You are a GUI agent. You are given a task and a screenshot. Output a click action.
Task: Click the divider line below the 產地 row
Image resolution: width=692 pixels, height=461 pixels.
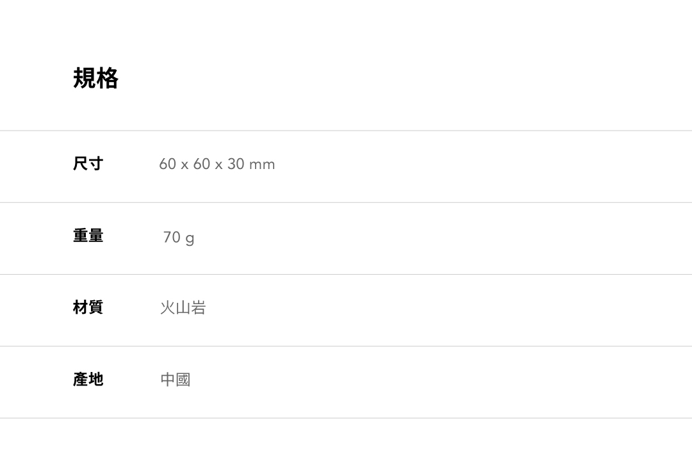(346, 418)
